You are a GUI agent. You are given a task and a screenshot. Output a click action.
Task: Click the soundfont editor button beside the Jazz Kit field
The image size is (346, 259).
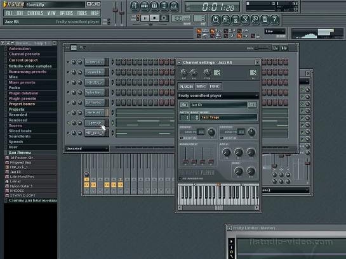coord(252,104)
